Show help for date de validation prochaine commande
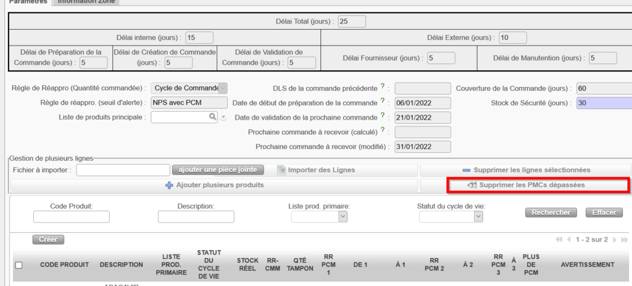This screenshot has height=286, width=632. pos(382,116)
